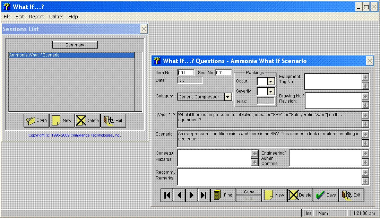380x218 pixels.
Task: Click the What If...? question text
Action: [269, 120]
